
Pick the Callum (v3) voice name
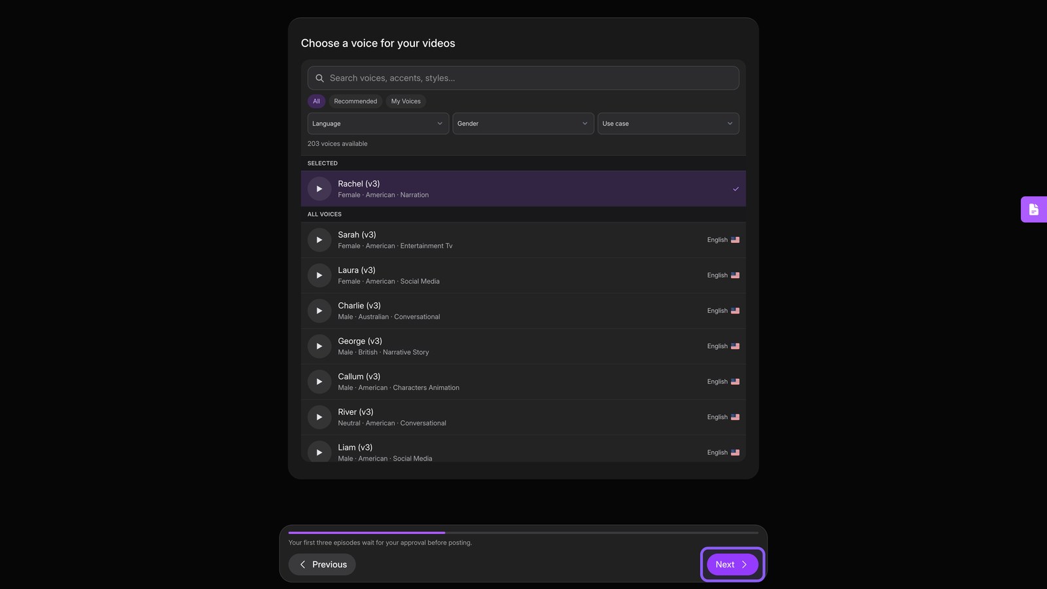tap(359, 376)
